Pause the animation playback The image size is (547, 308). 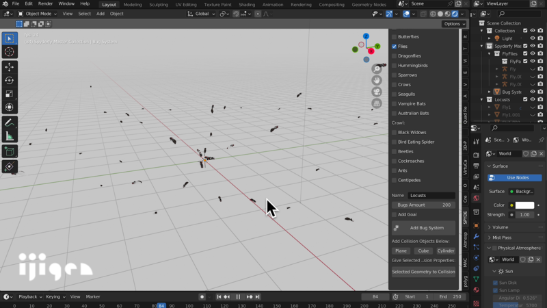(238, 297)
